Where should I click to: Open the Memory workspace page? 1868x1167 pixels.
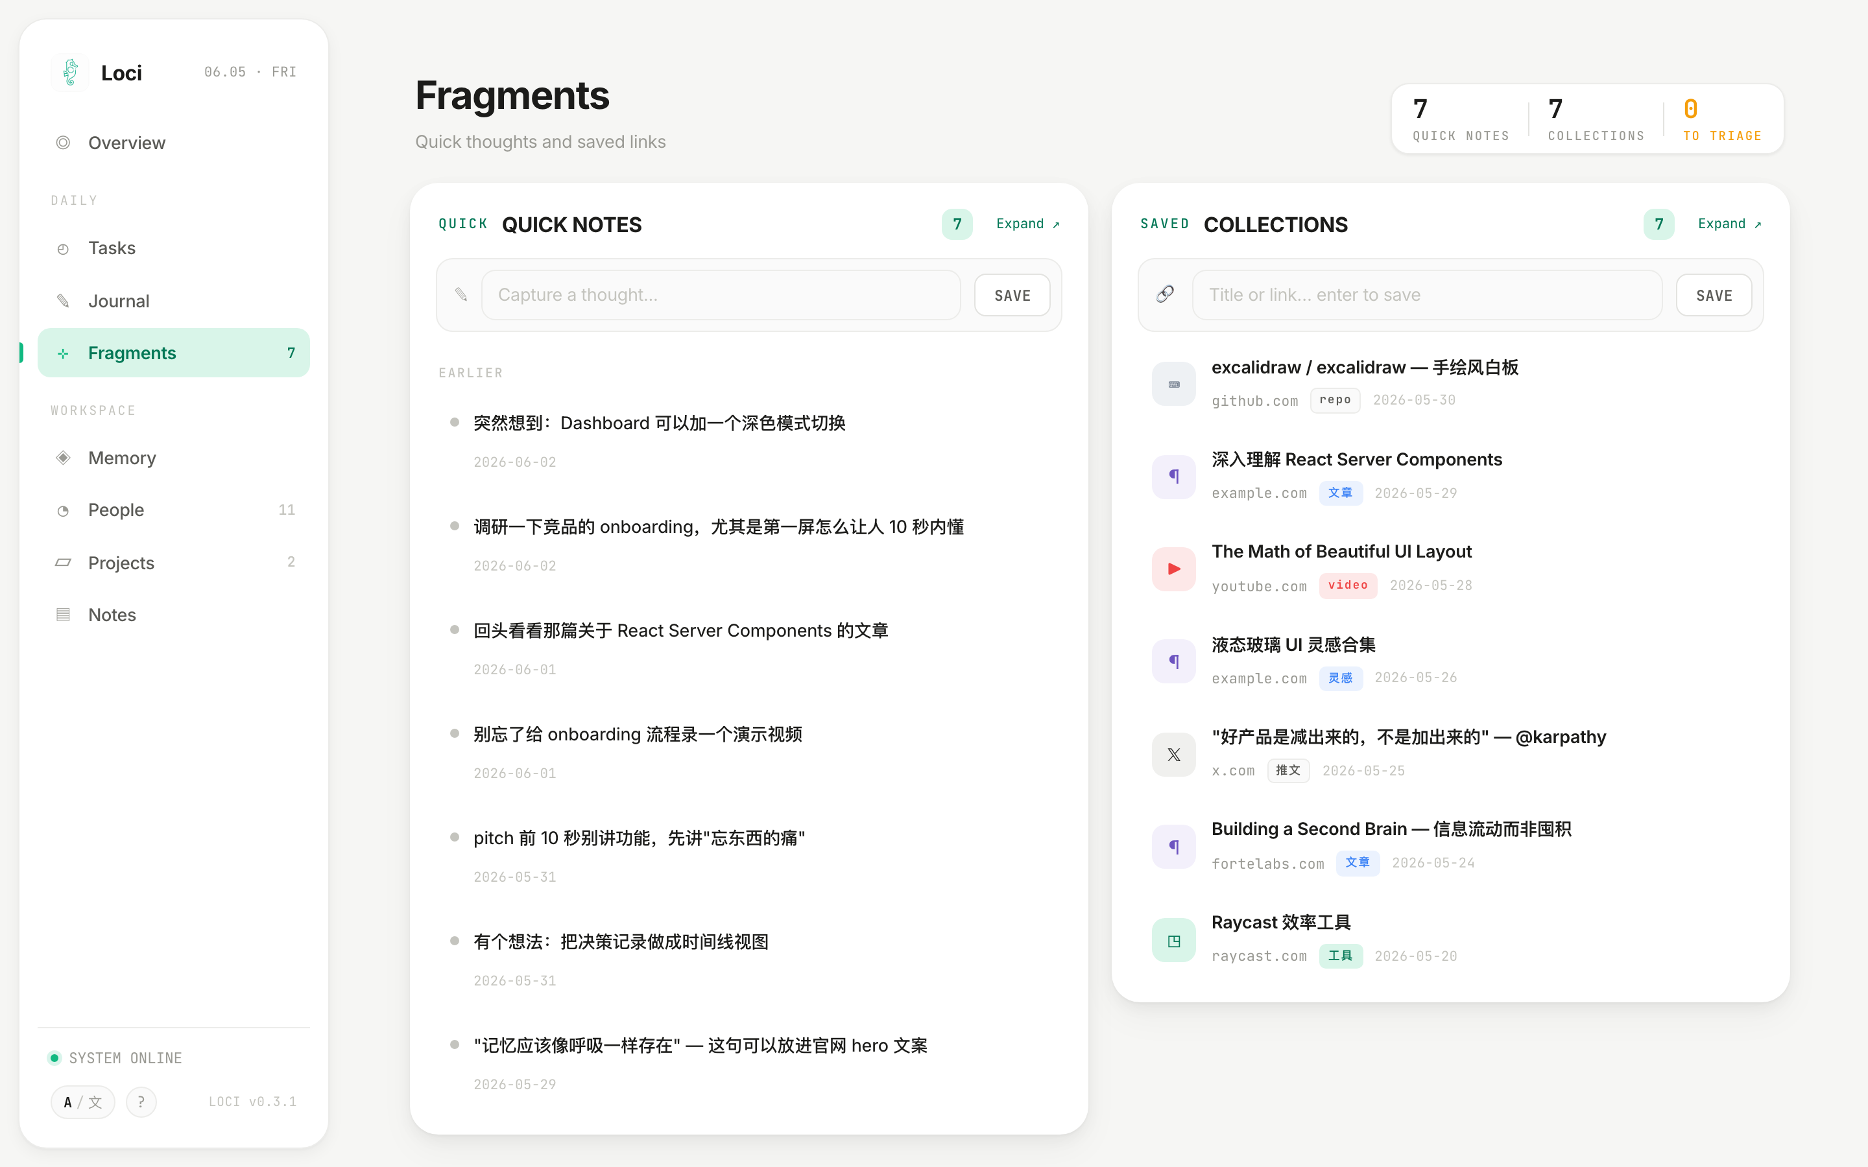pos(174,458)
